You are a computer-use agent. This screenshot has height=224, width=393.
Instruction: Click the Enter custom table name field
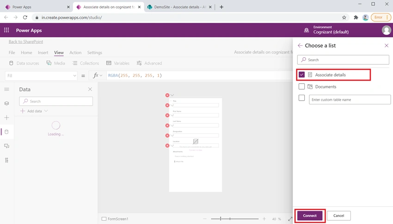(x=350, y=100)
